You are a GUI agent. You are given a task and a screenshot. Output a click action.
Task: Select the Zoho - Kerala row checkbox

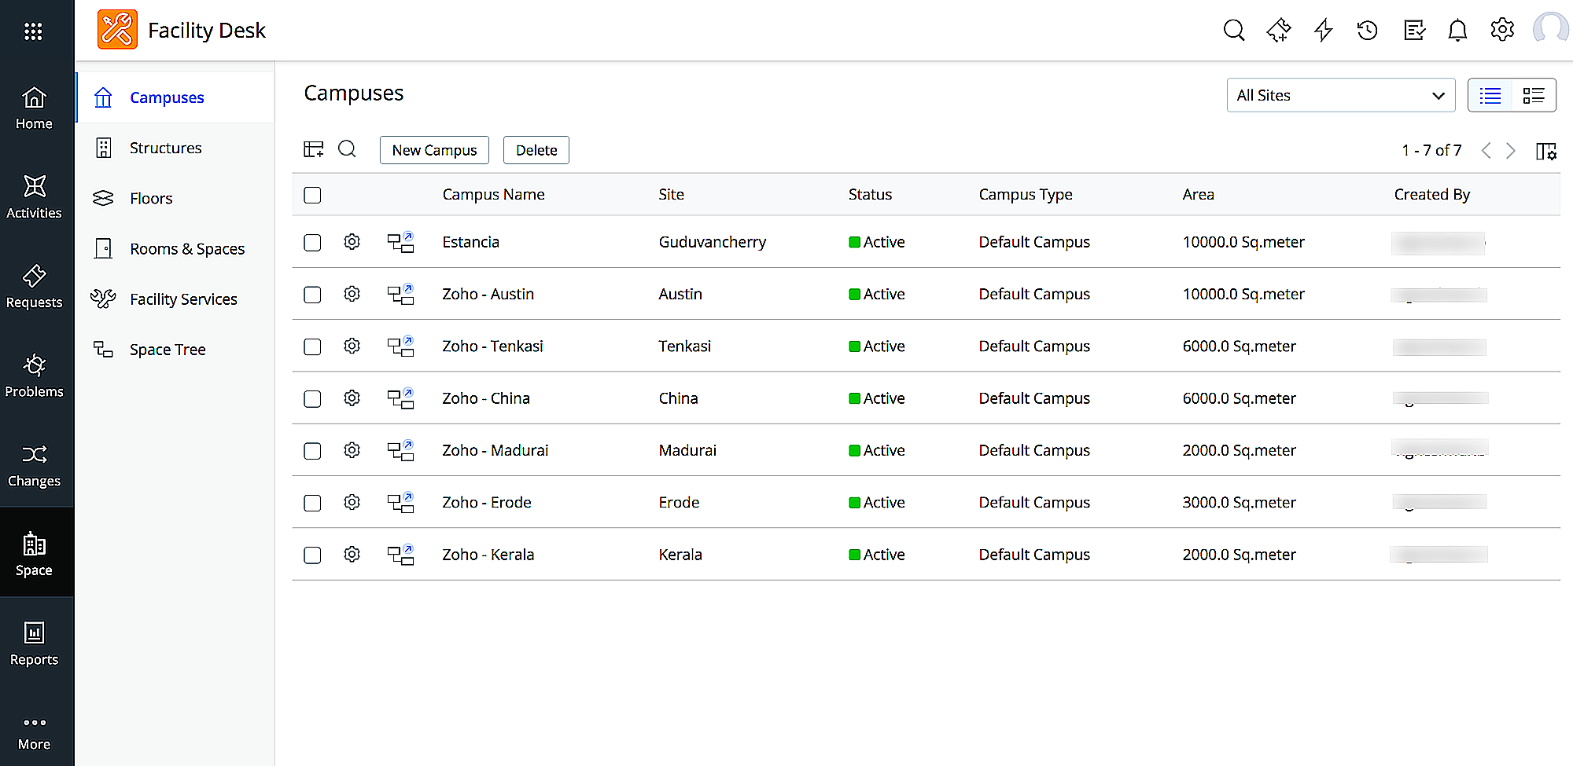click(312, 555)
